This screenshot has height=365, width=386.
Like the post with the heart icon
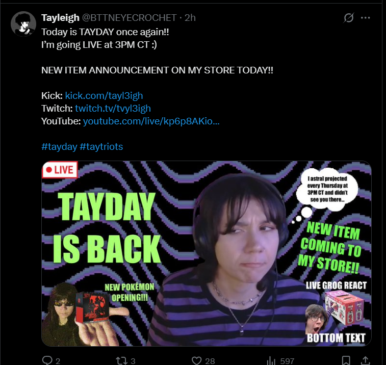[x=196, y=361]
